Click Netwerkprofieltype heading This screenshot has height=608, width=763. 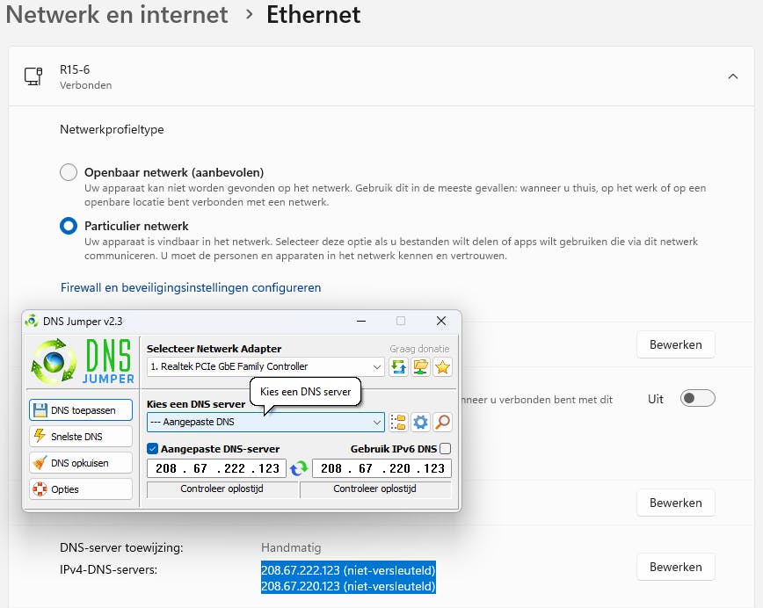pyautogui.click(x=112, y=129)
